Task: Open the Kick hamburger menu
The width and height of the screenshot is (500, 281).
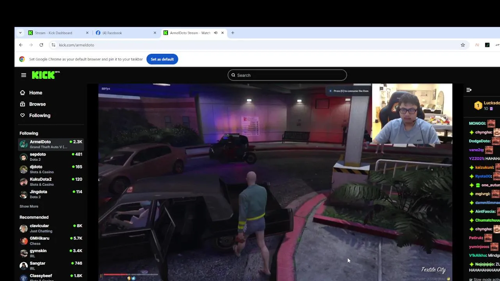Action: (x=24, y=75)
